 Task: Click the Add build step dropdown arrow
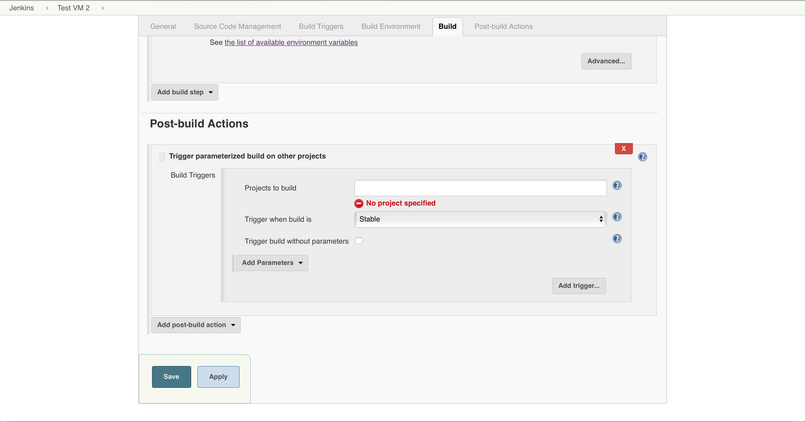210,92
